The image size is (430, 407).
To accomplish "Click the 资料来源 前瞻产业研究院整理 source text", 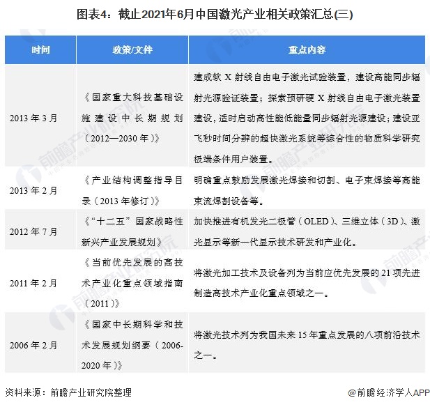I will [x=68, y=392].
